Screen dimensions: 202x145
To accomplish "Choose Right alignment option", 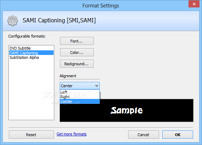I will (80, 97).
